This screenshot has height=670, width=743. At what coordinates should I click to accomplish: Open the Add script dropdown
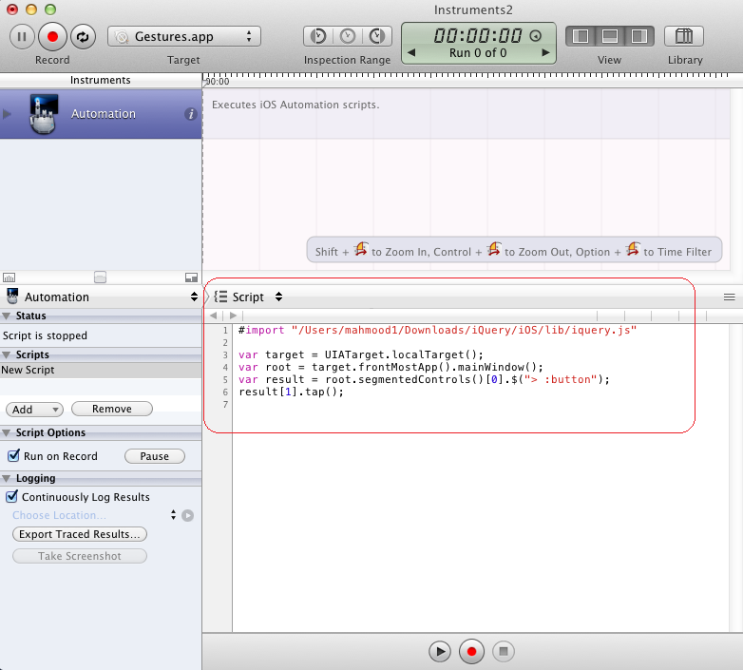tap(34, 409)
